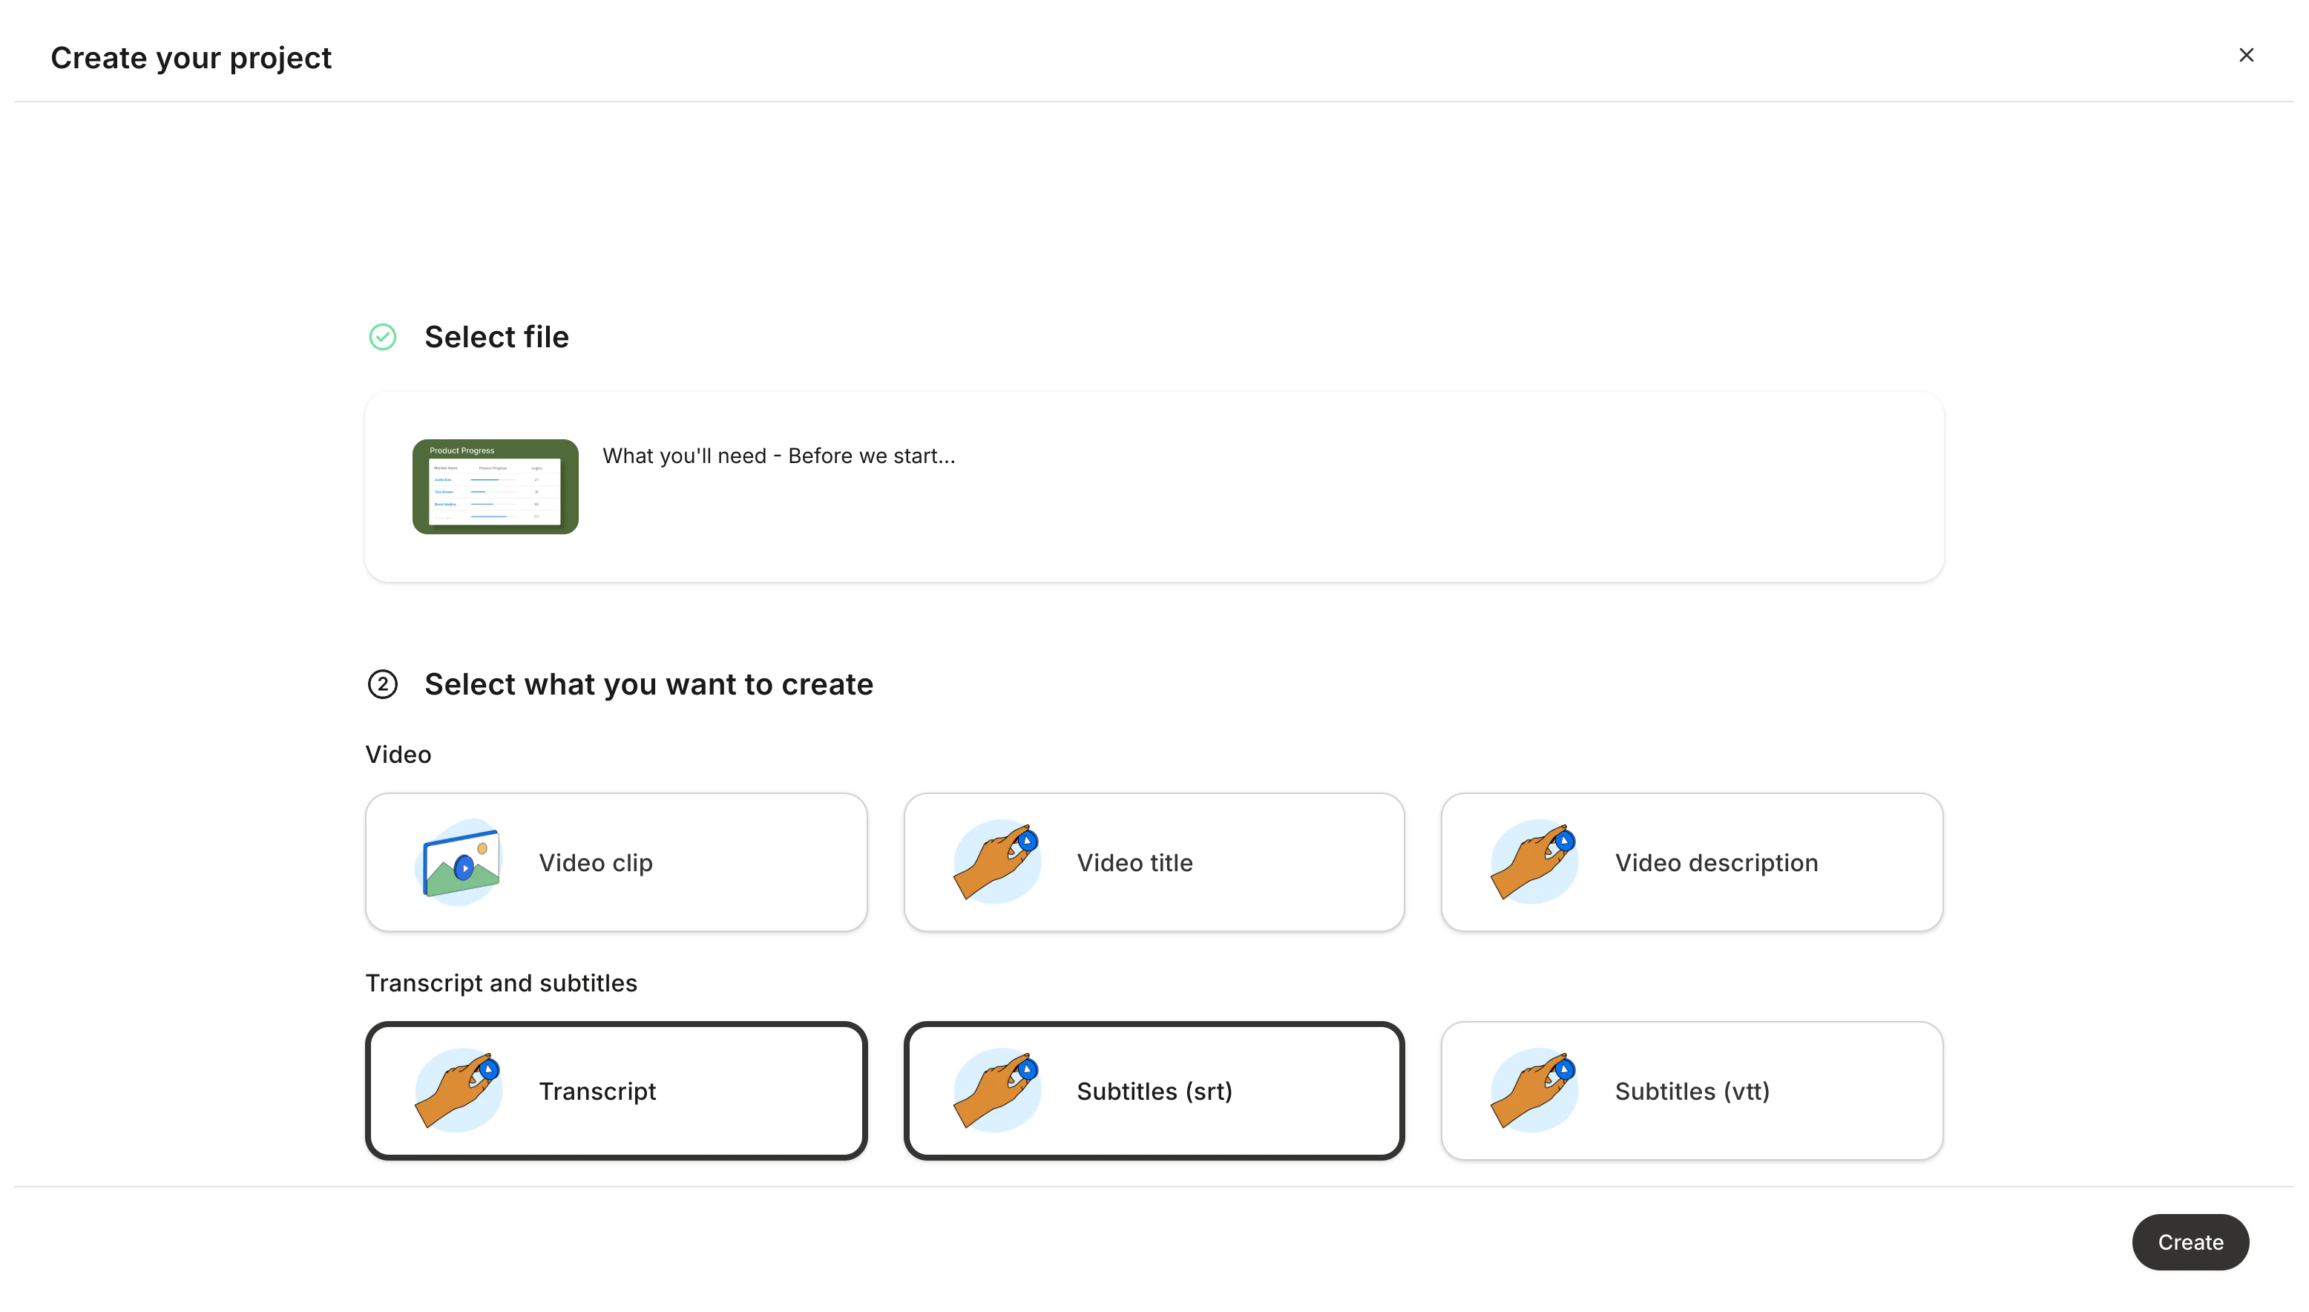Image resolution: width=2309 pixels, height=1312 pixels.
Task: Select the Video clip creation icon
Action: click(459, 862)
